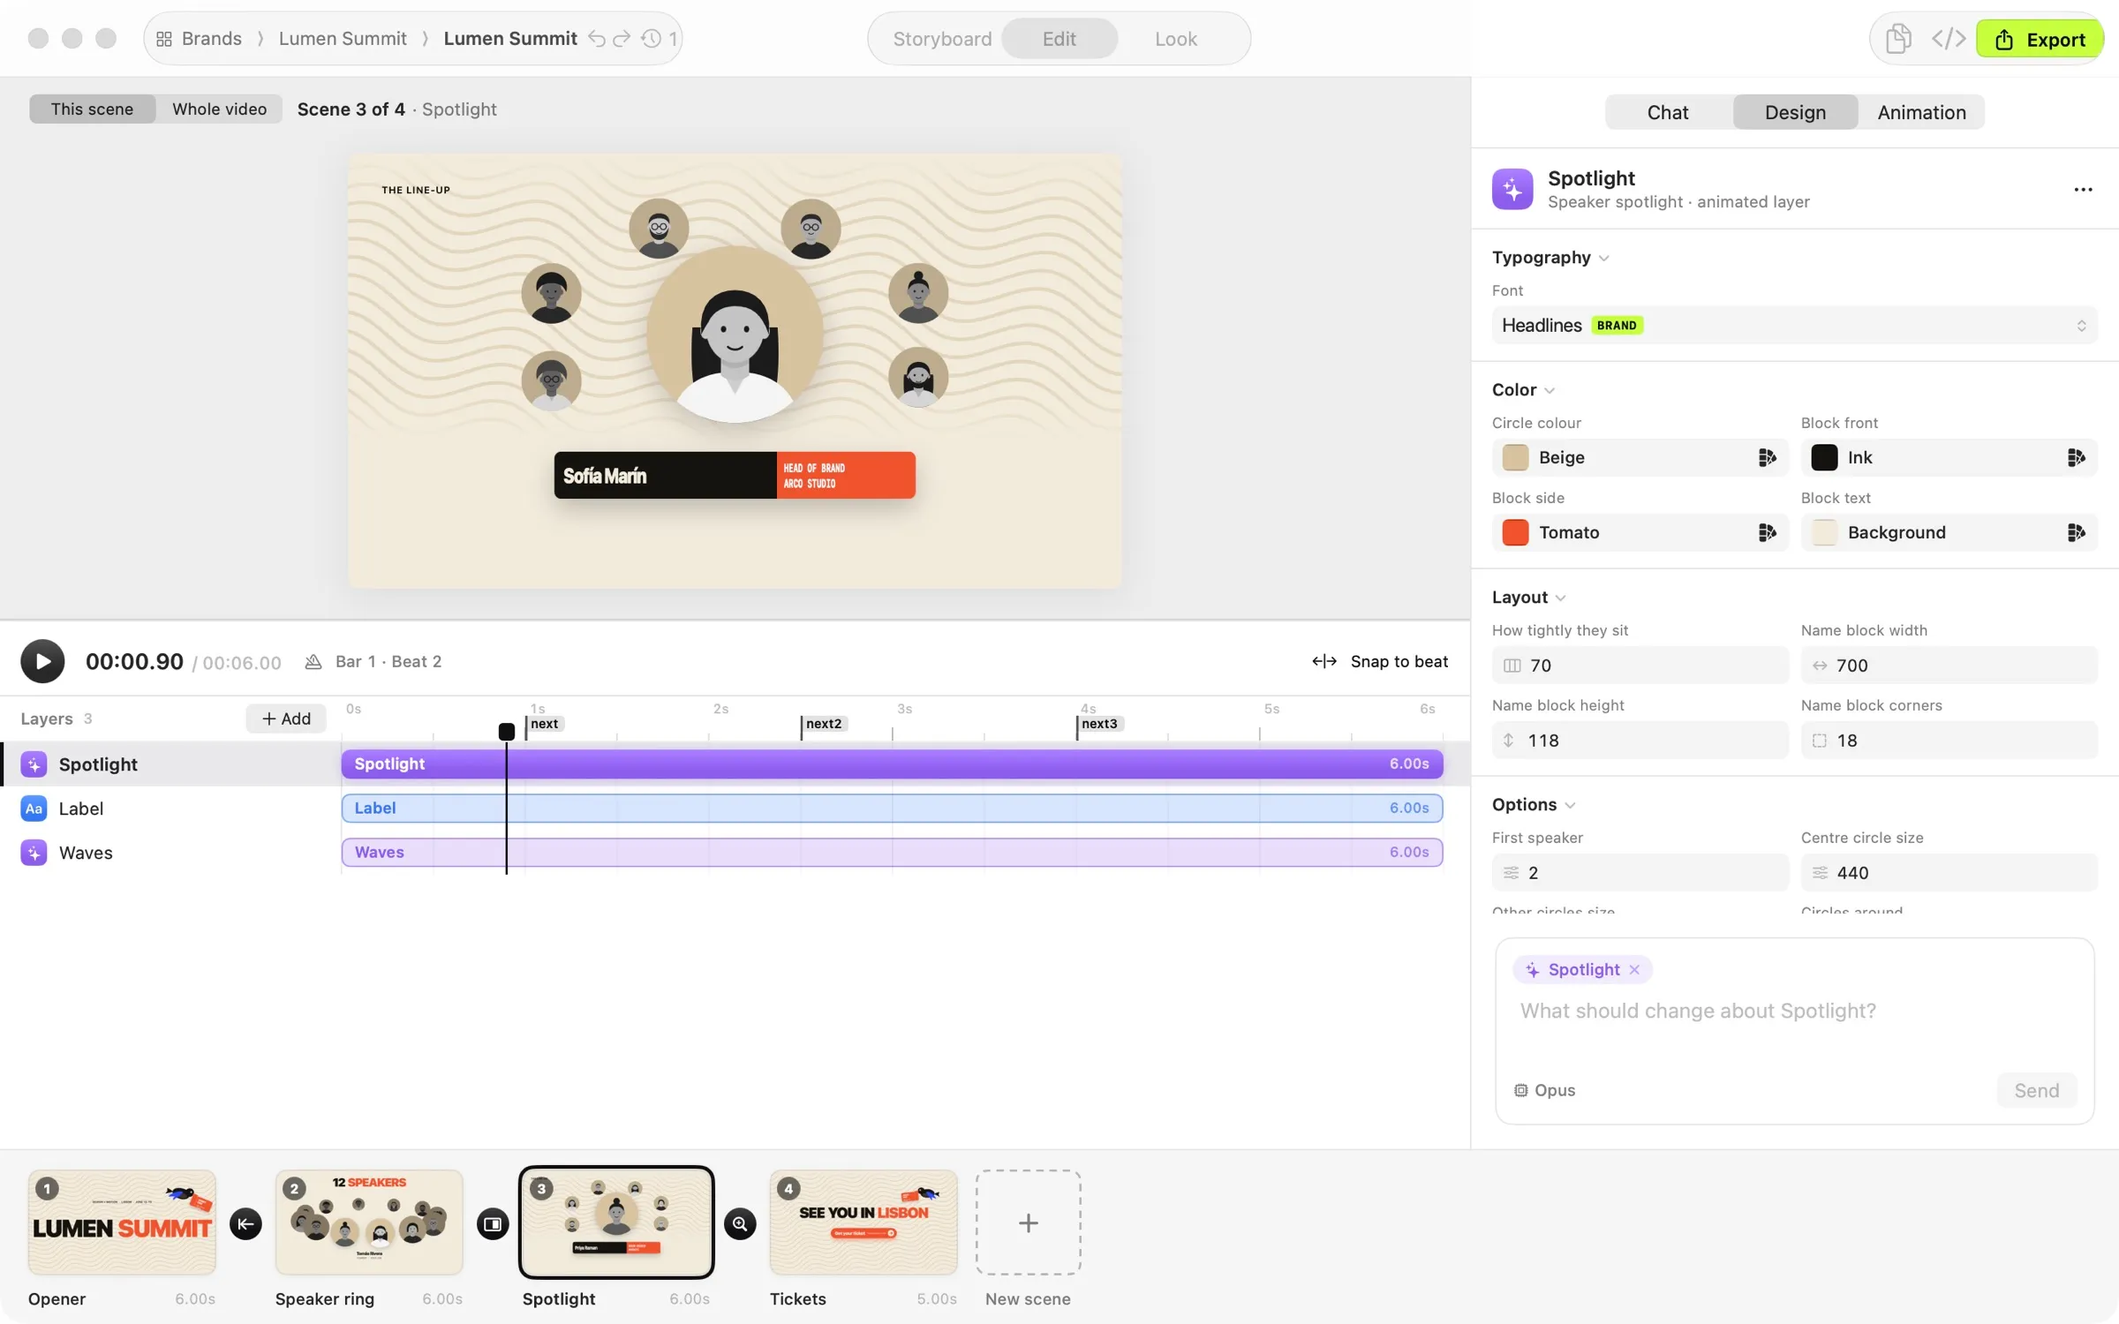Switch to This scene view
The width and height of the screenshot is (2119, 1324).
92,109
